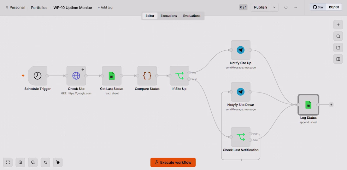
Task: Expand the Publish dropdown arrow
Action: (274, 7)
